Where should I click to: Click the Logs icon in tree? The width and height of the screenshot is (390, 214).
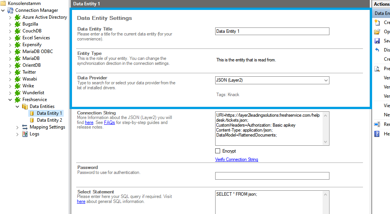click(x=25, y=134)
